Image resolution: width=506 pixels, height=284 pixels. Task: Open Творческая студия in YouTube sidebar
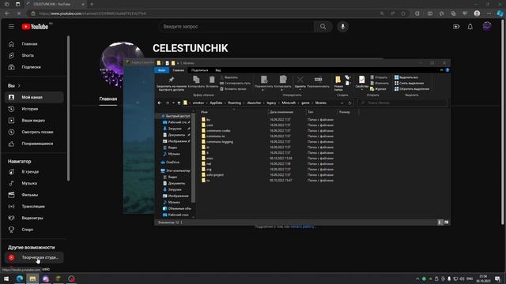point(34,258)
